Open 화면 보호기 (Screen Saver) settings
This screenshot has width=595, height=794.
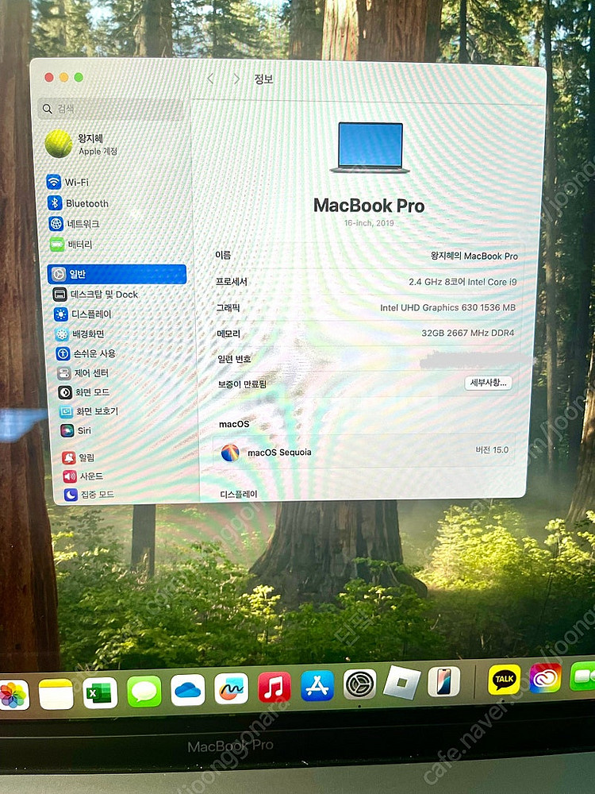pos(89,411)
